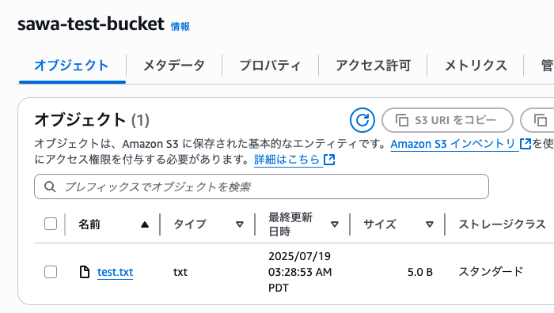Click the file icon beside test.txt
This screenshot has height=313, width=554.
coord(85,272)
